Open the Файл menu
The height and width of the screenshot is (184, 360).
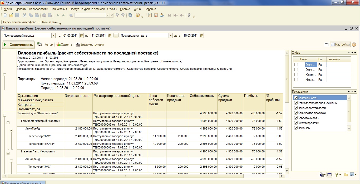pyautogui.click(x=8, y=9)
